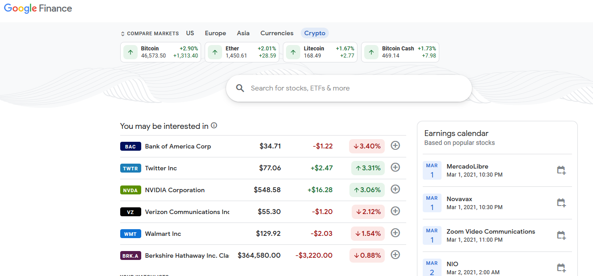Focus the stock search field
Image resolution: width=593 pixels, height=276 pixels.
tap(349, 88)
